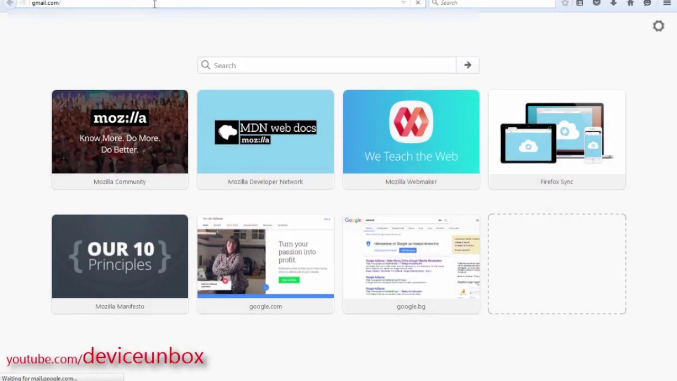
Task: Click the Mozilla Developer Network label
Action: point(266,182)
